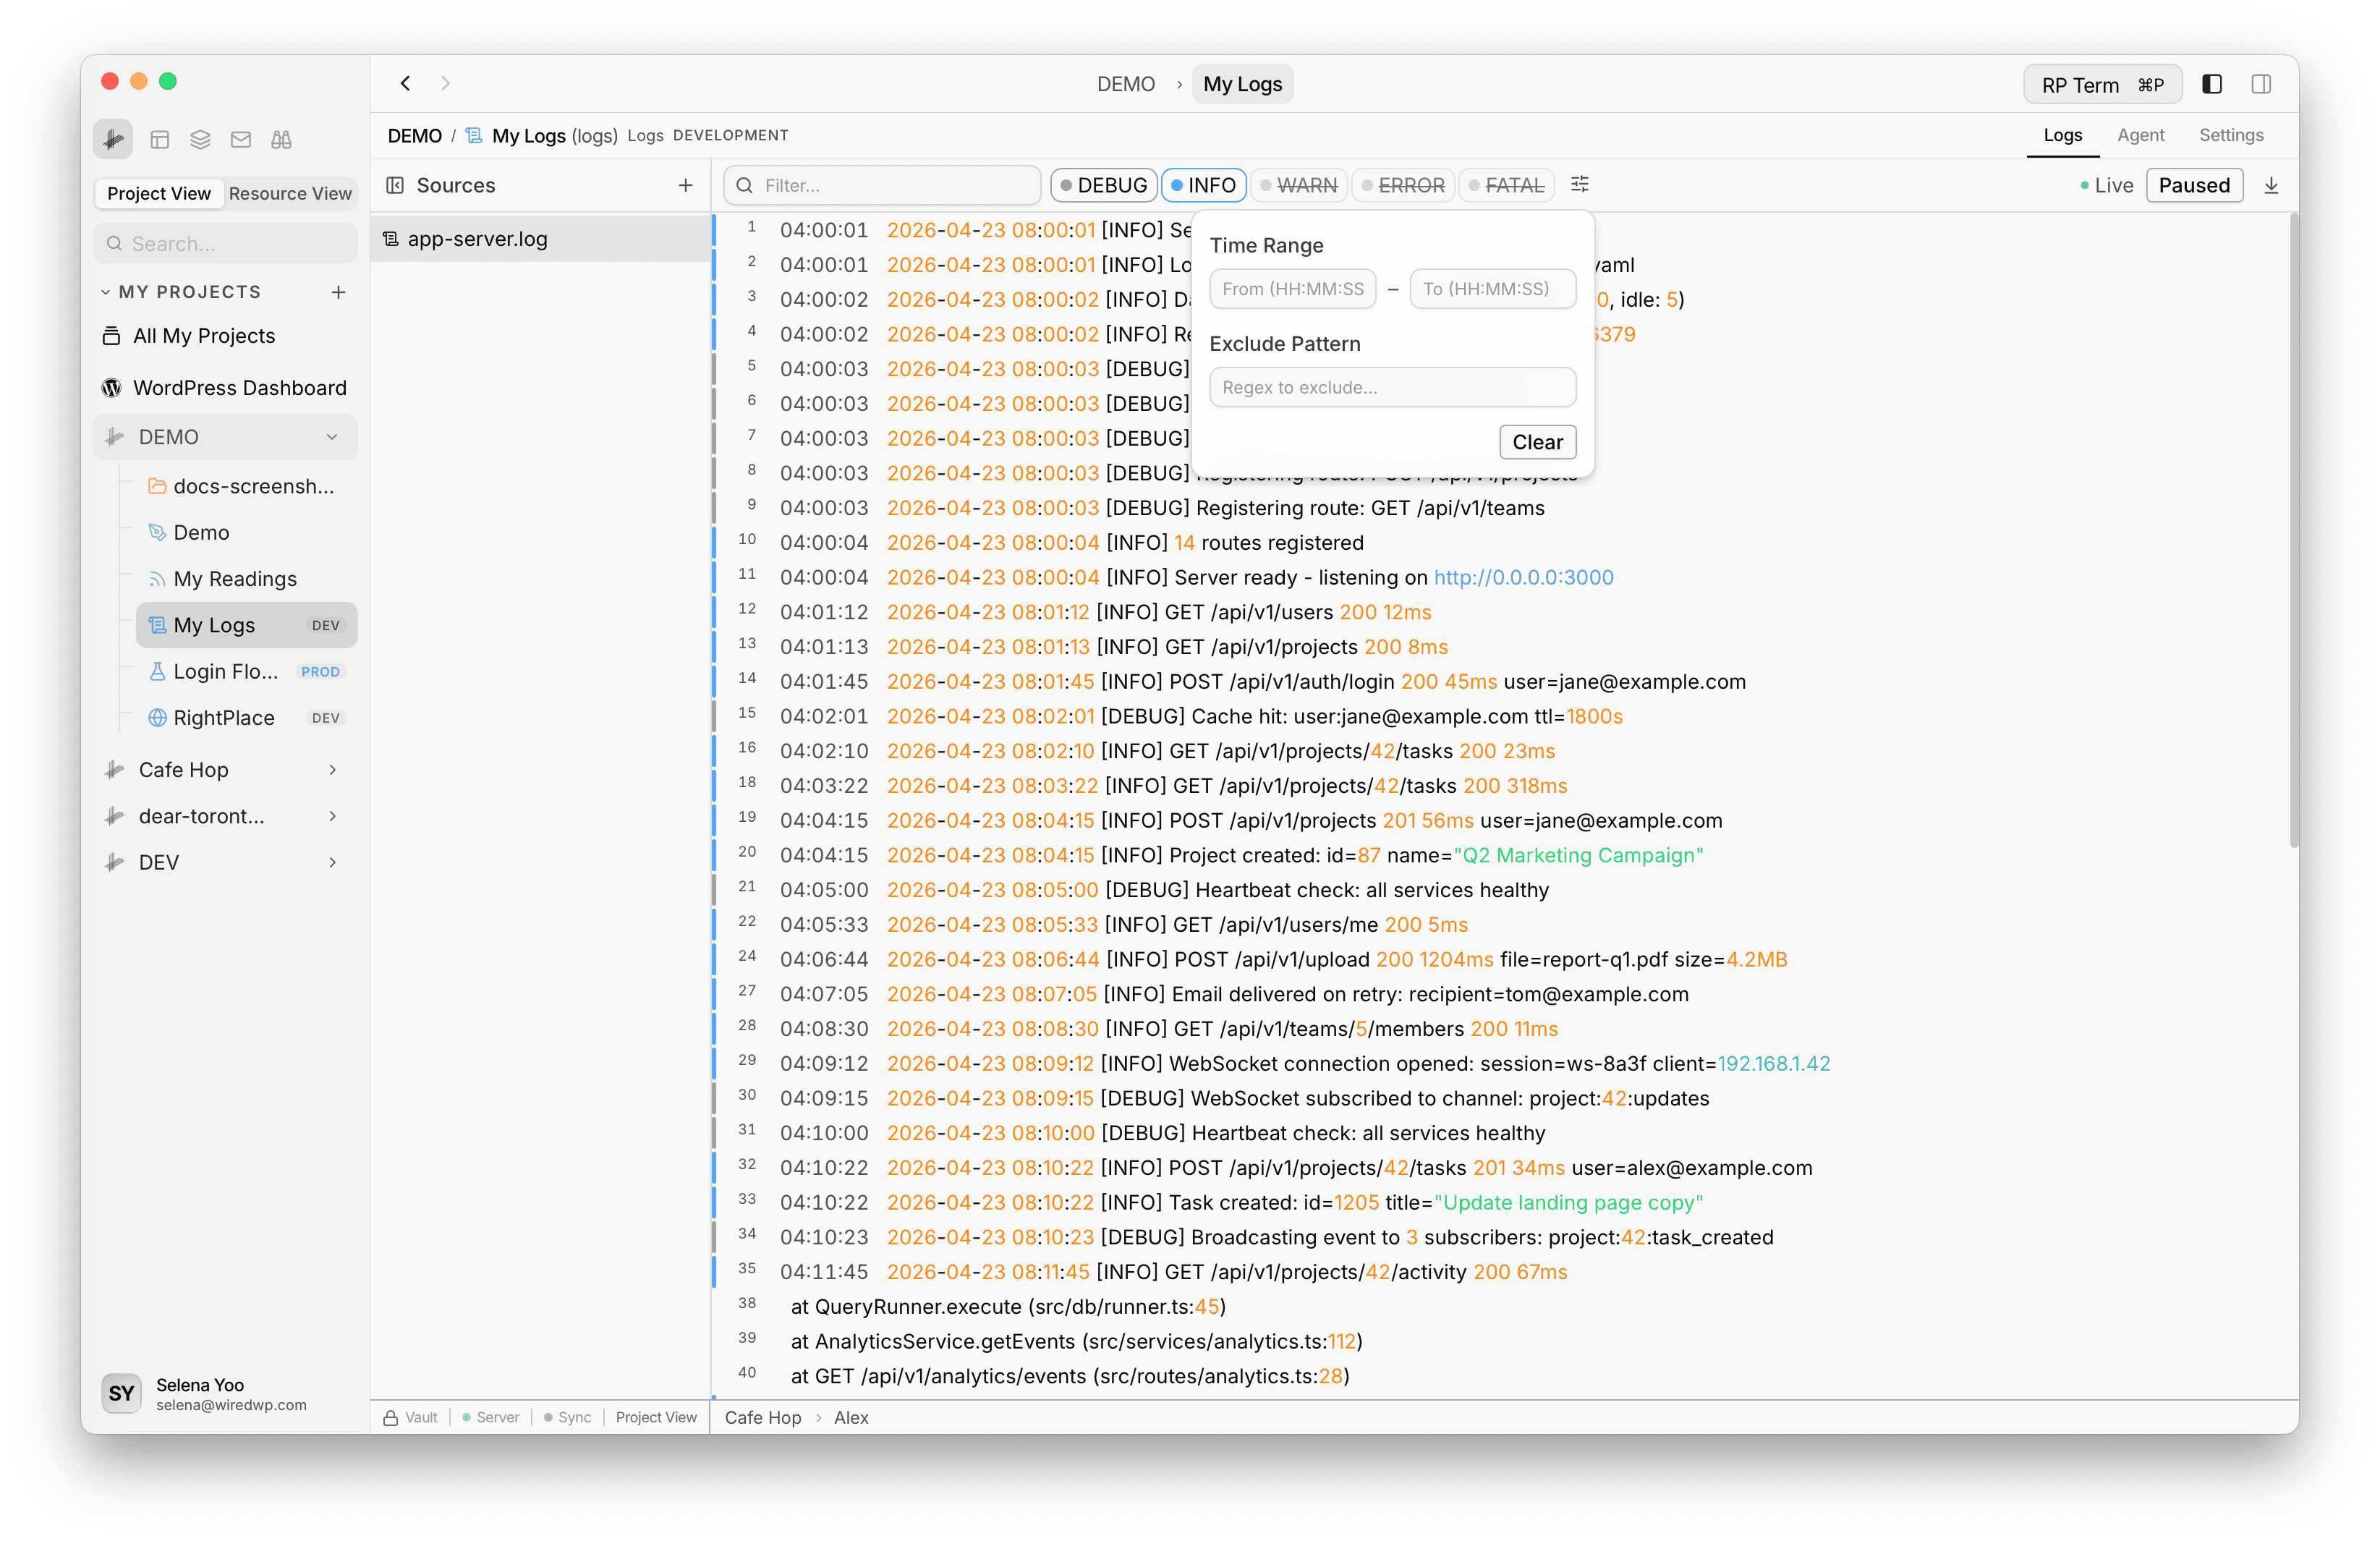Image resolution: width=2380 pixels, height=1541 pixels.
Task: Click Alex in bottom breadcrumb
Action: (851, 1417)
